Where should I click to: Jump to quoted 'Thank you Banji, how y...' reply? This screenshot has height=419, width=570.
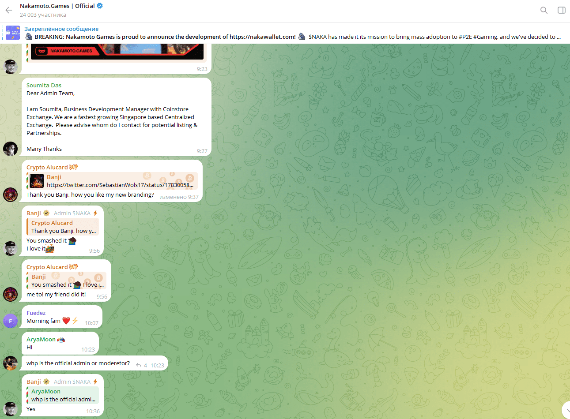63,227
